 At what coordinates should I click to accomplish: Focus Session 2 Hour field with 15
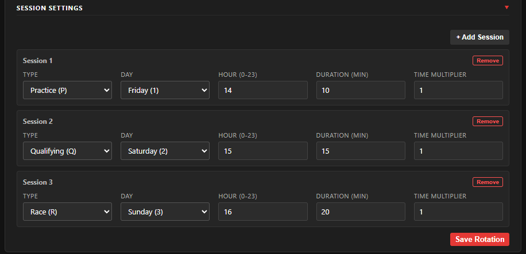click(263, 151)
